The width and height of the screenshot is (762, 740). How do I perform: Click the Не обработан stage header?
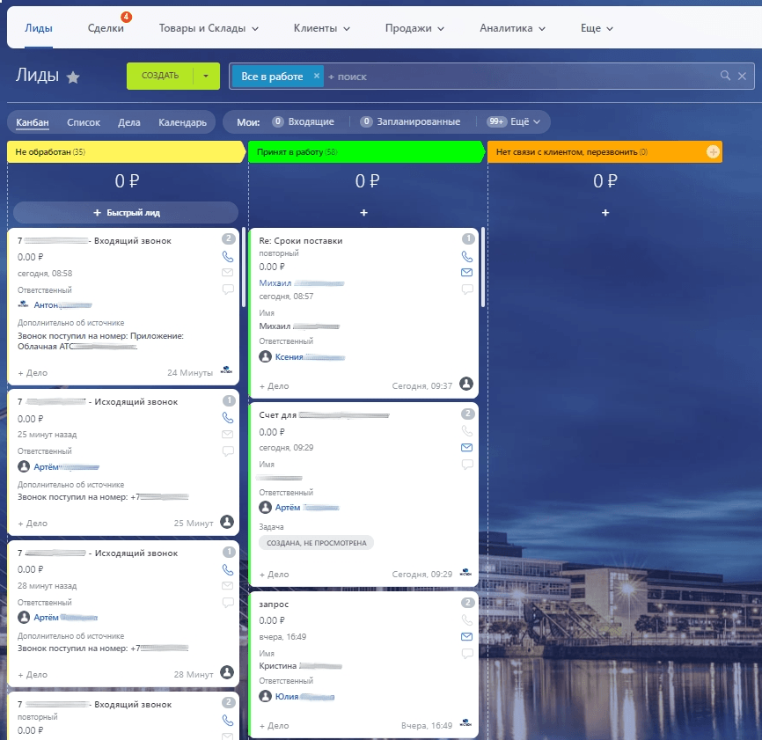tap(125, 151)
